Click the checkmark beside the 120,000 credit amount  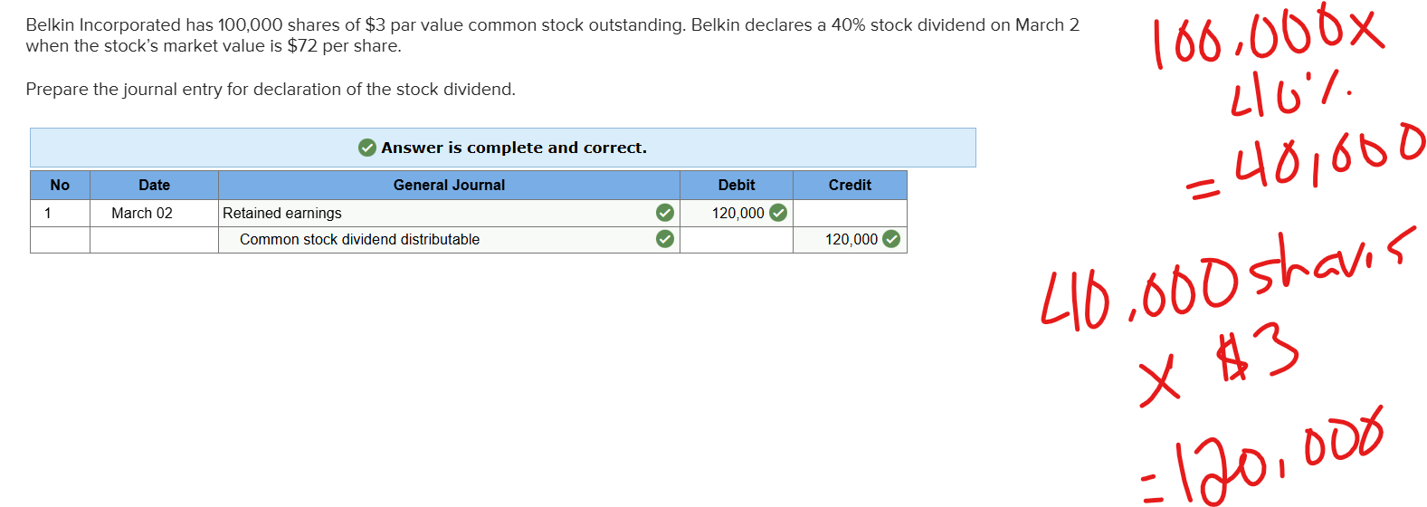click(891, 239)
